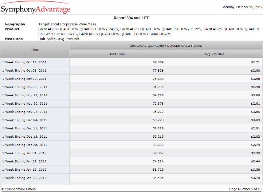Click unit sales value 74,234

click(158, 161)
